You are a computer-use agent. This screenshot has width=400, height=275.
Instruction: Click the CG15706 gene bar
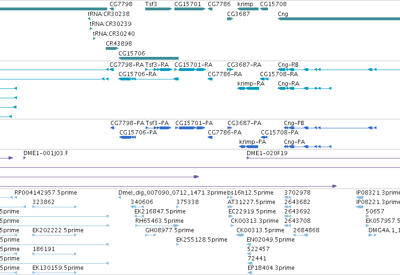[149, 58]
